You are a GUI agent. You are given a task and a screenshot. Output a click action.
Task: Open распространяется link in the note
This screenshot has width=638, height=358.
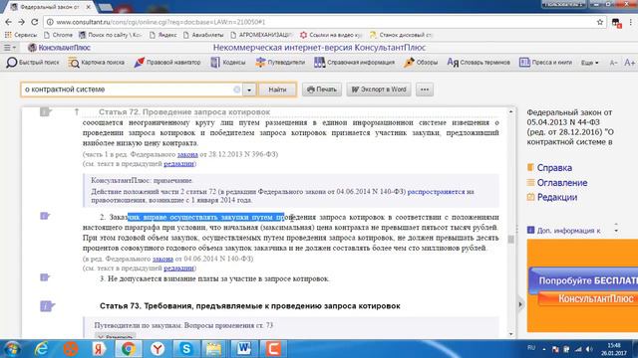pos(437,192)
